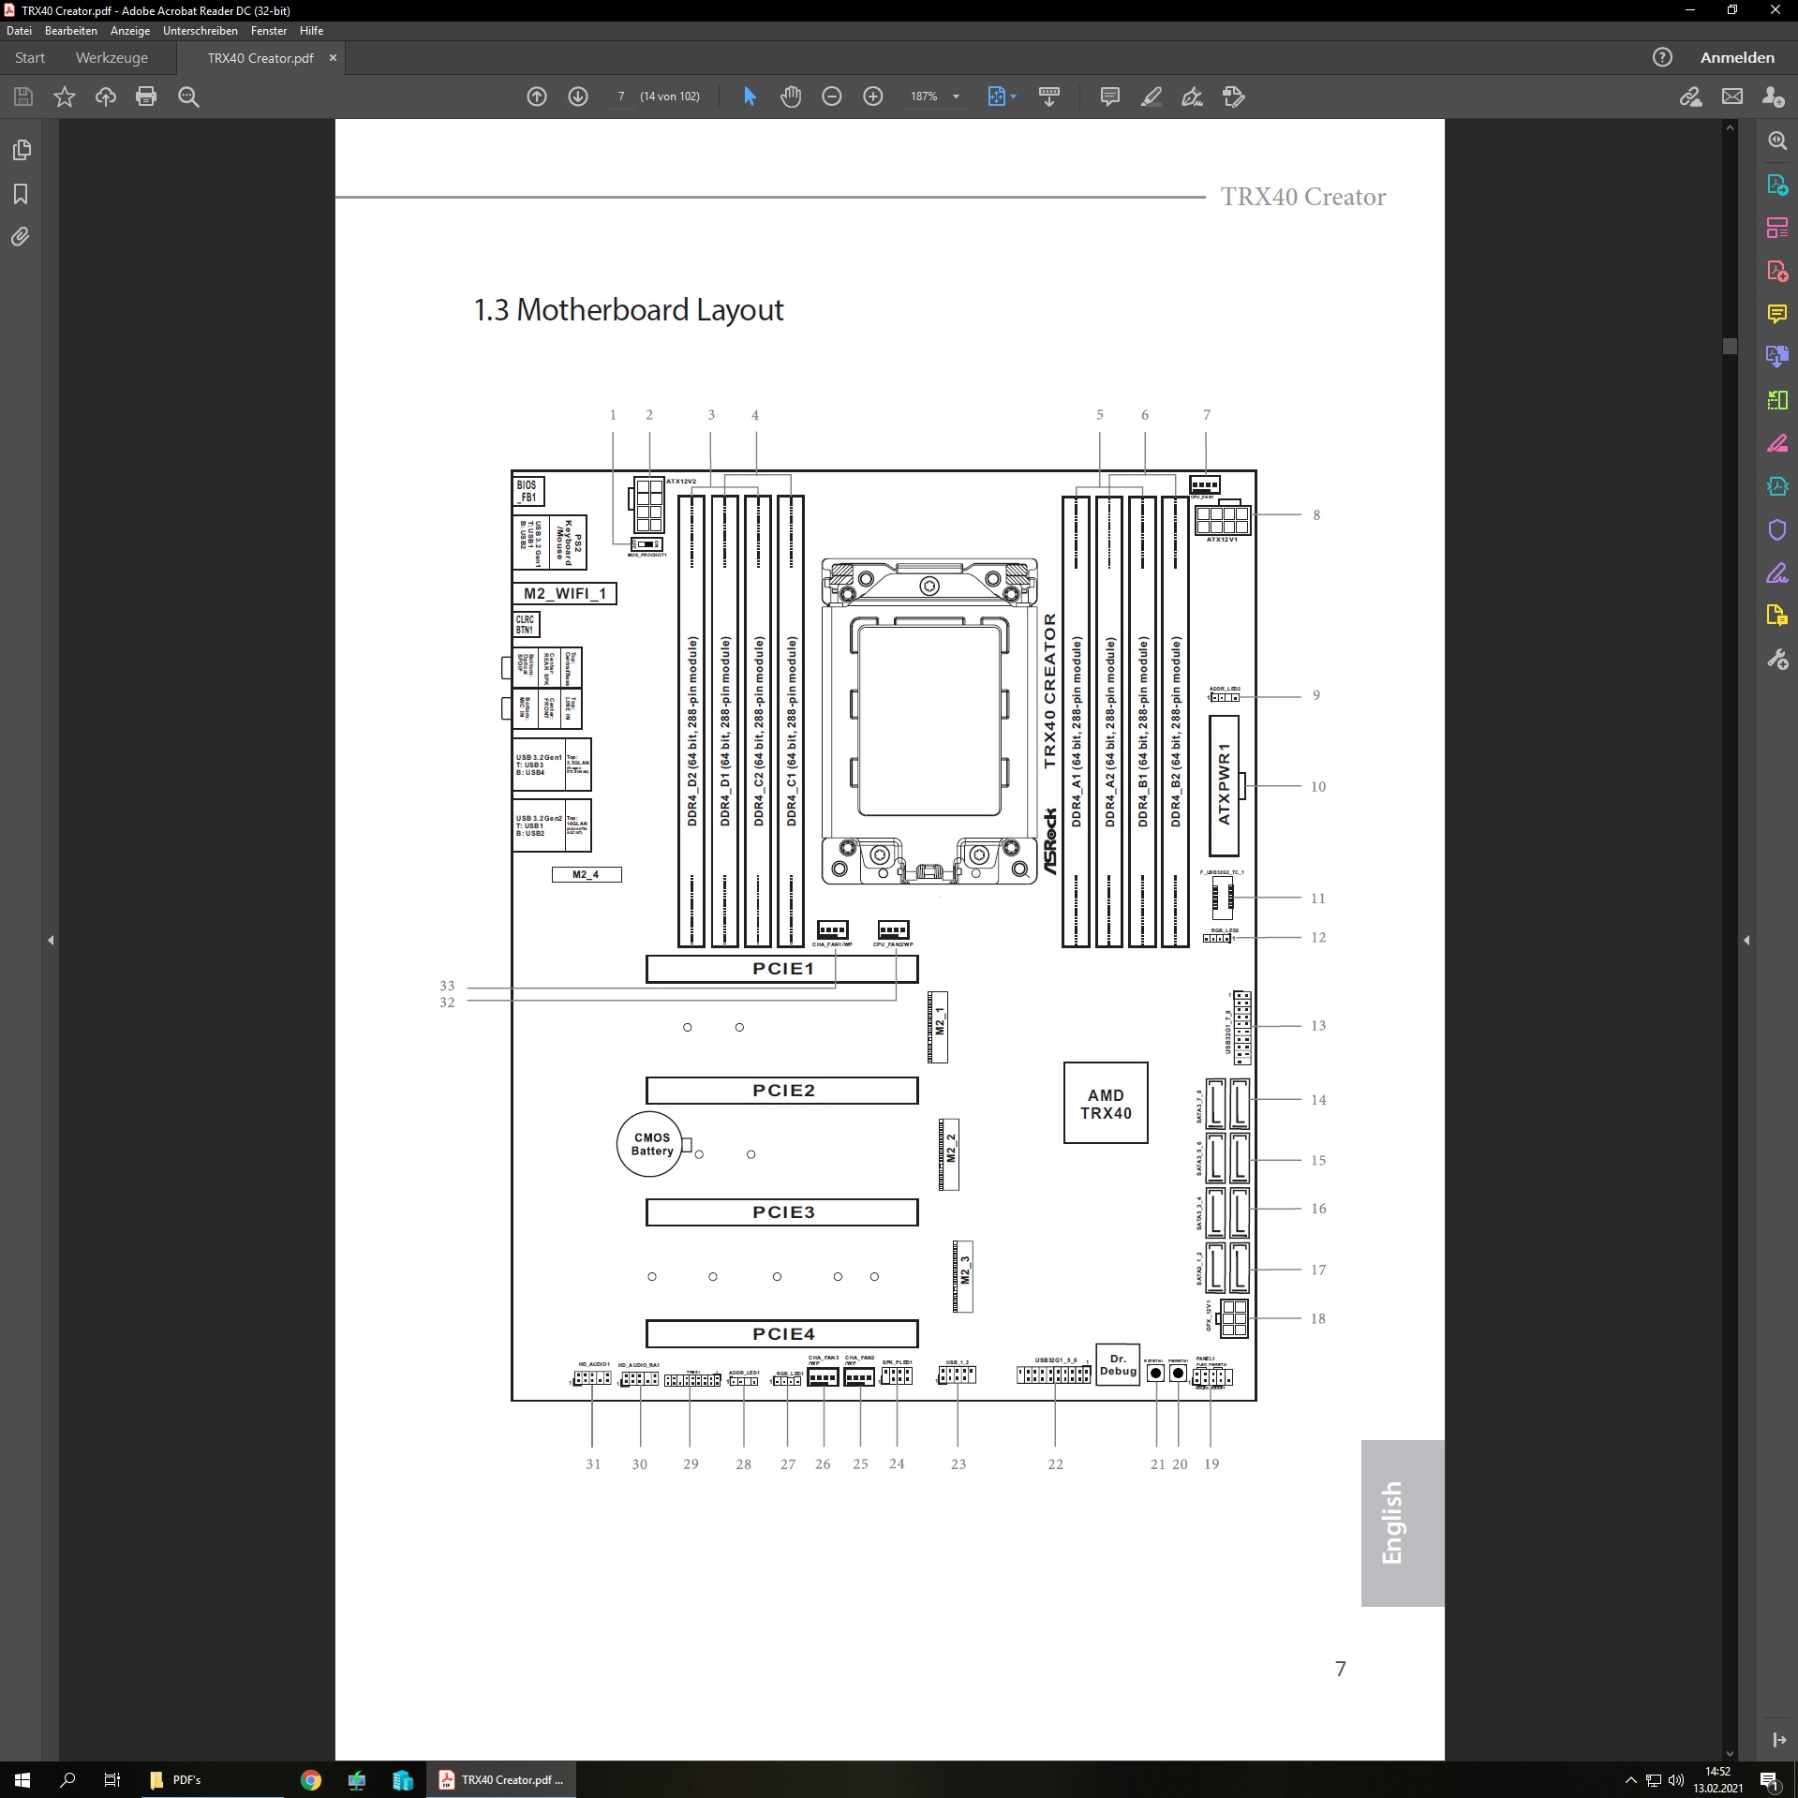
Task: Activate the selection arrow tool
Action: pyautogui.click(x=750, y=97)
